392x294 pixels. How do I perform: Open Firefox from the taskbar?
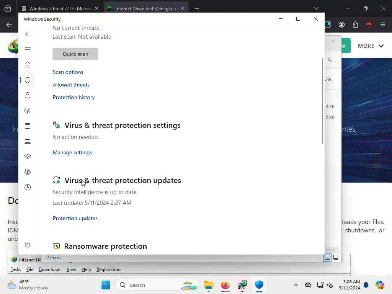coord(225,285)
